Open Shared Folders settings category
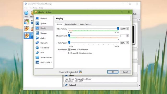The width and height of the screenshot is (167, 94). point(44,57)
